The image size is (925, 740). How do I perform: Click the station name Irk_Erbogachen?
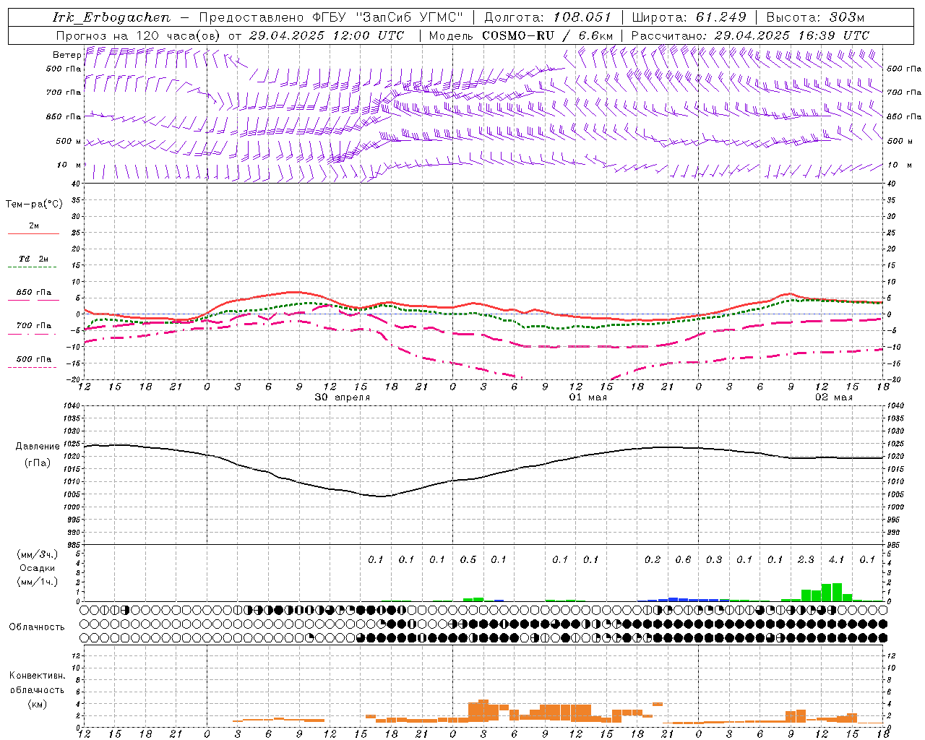pos(111,17)
